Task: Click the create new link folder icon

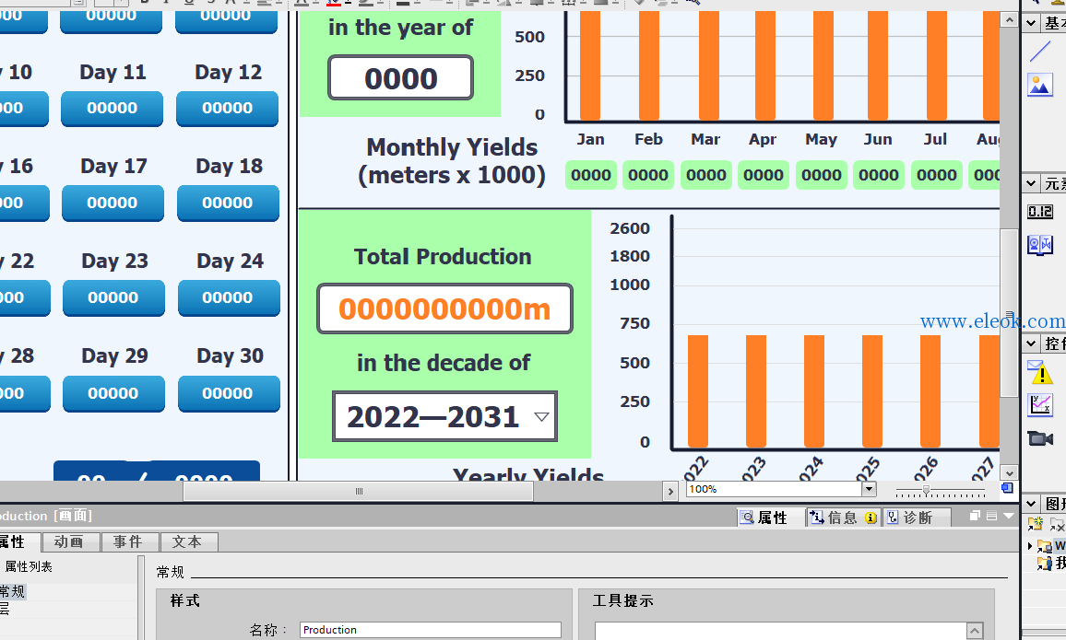Action: tap(1036, 524)
